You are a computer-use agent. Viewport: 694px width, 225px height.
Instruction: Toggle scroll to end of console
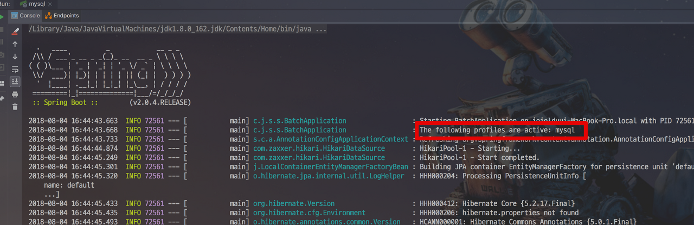pyautogui.click(x=15, y=81)
